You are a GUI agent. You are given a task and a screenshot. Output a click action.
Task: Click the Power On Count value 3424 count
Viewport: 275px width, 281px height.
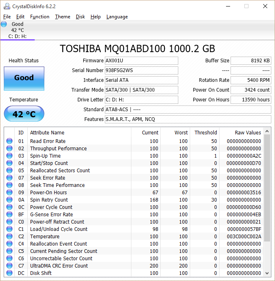(x=251, y=90)
